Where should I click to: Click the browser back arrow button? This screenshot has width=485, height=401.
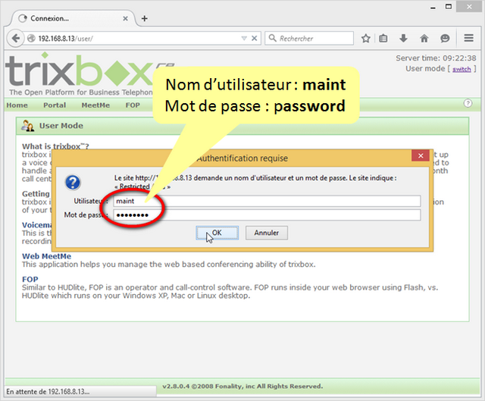tap(15, 39)
